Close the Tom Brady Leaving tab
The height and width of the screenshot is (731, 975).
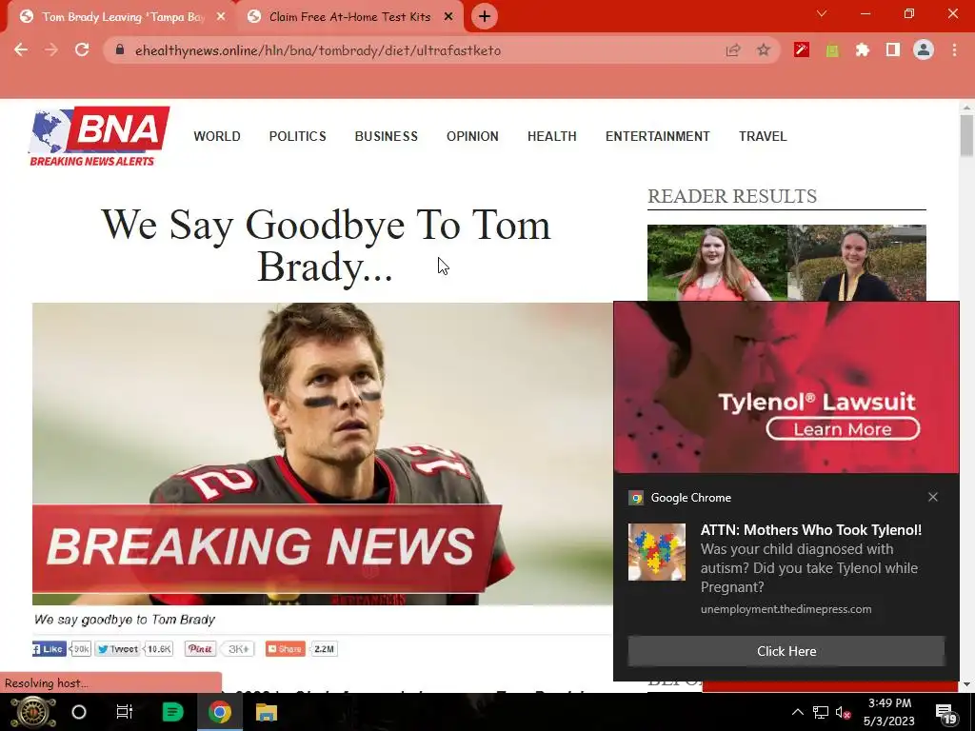point(221,17)
